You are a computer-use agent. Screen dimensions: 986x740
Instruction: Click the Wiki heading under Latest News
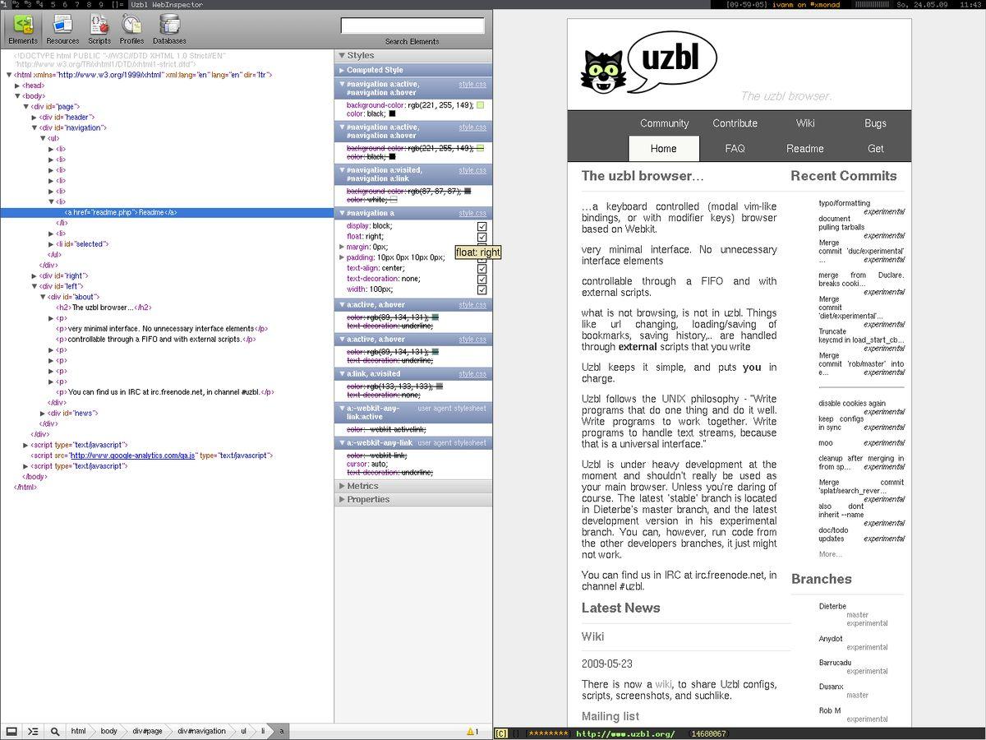click(592, 636)
